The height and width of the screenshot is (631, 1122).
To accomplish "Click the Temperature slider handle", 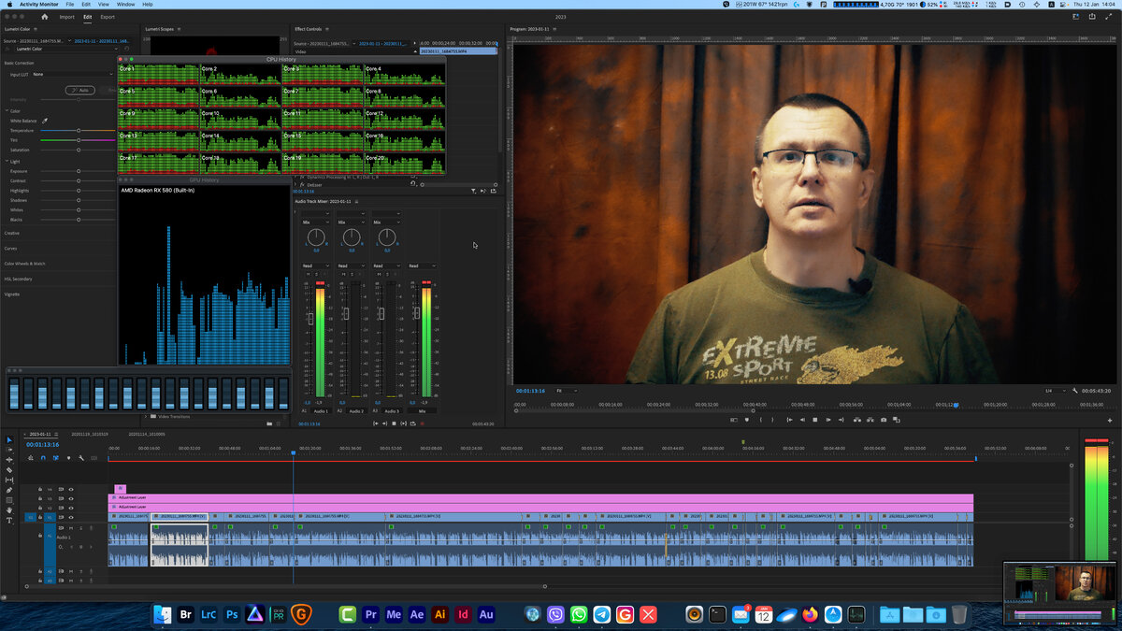I will tap(79, 131).
